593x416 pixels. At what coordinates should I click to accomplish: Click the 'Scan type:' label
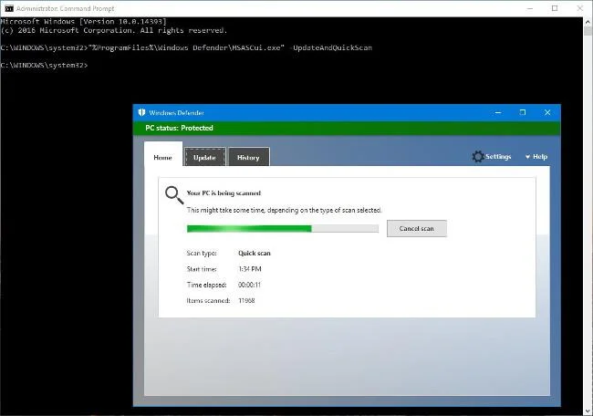coord(202,253)
